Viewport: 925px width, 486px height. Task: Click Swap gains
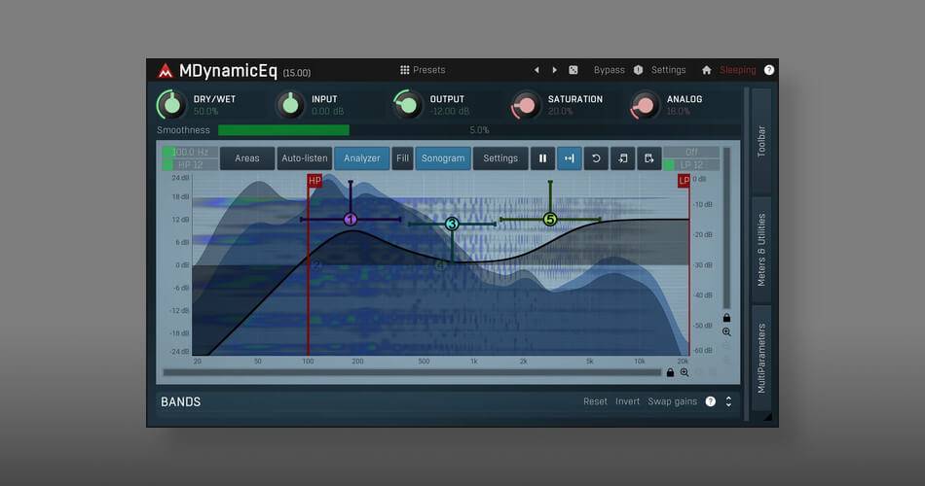pyautogui.click(x=673, y=401)
